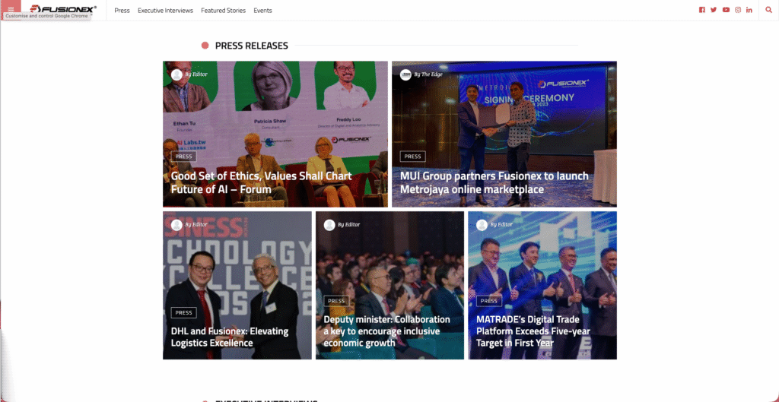
Task: Read DHL and Fusionex article headline
Action: pos(230,337)
